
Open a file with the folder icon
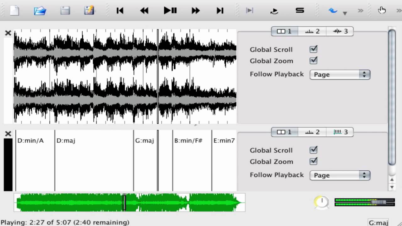coord(40,11)
